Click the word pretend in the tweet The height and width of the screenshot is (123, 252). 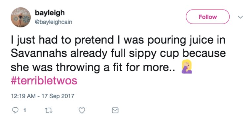click(x=94, y=40)
